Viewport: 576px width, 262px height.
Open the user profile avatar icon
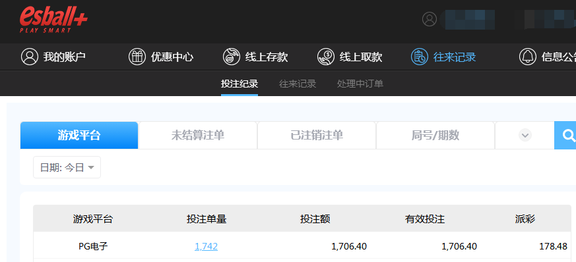pos(430,19)
